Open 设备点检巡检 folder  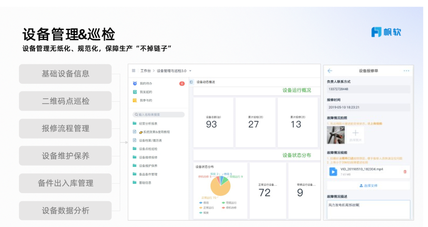[148, 149]
